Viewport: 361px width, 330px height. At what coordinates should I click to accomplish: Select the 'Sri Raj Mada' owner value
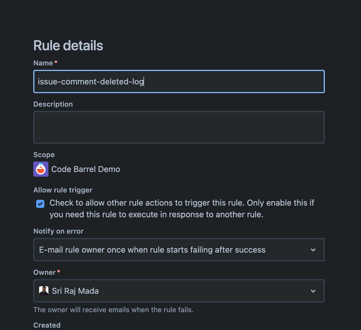[x=75, y=291]
